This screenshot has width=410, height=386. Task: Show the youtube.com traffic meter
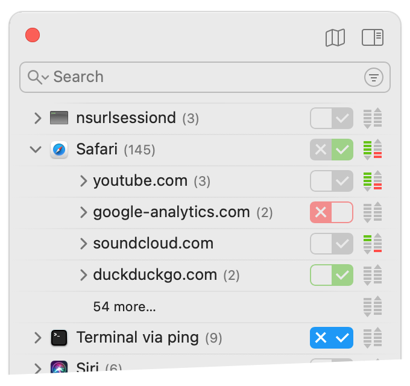[373, 181]
